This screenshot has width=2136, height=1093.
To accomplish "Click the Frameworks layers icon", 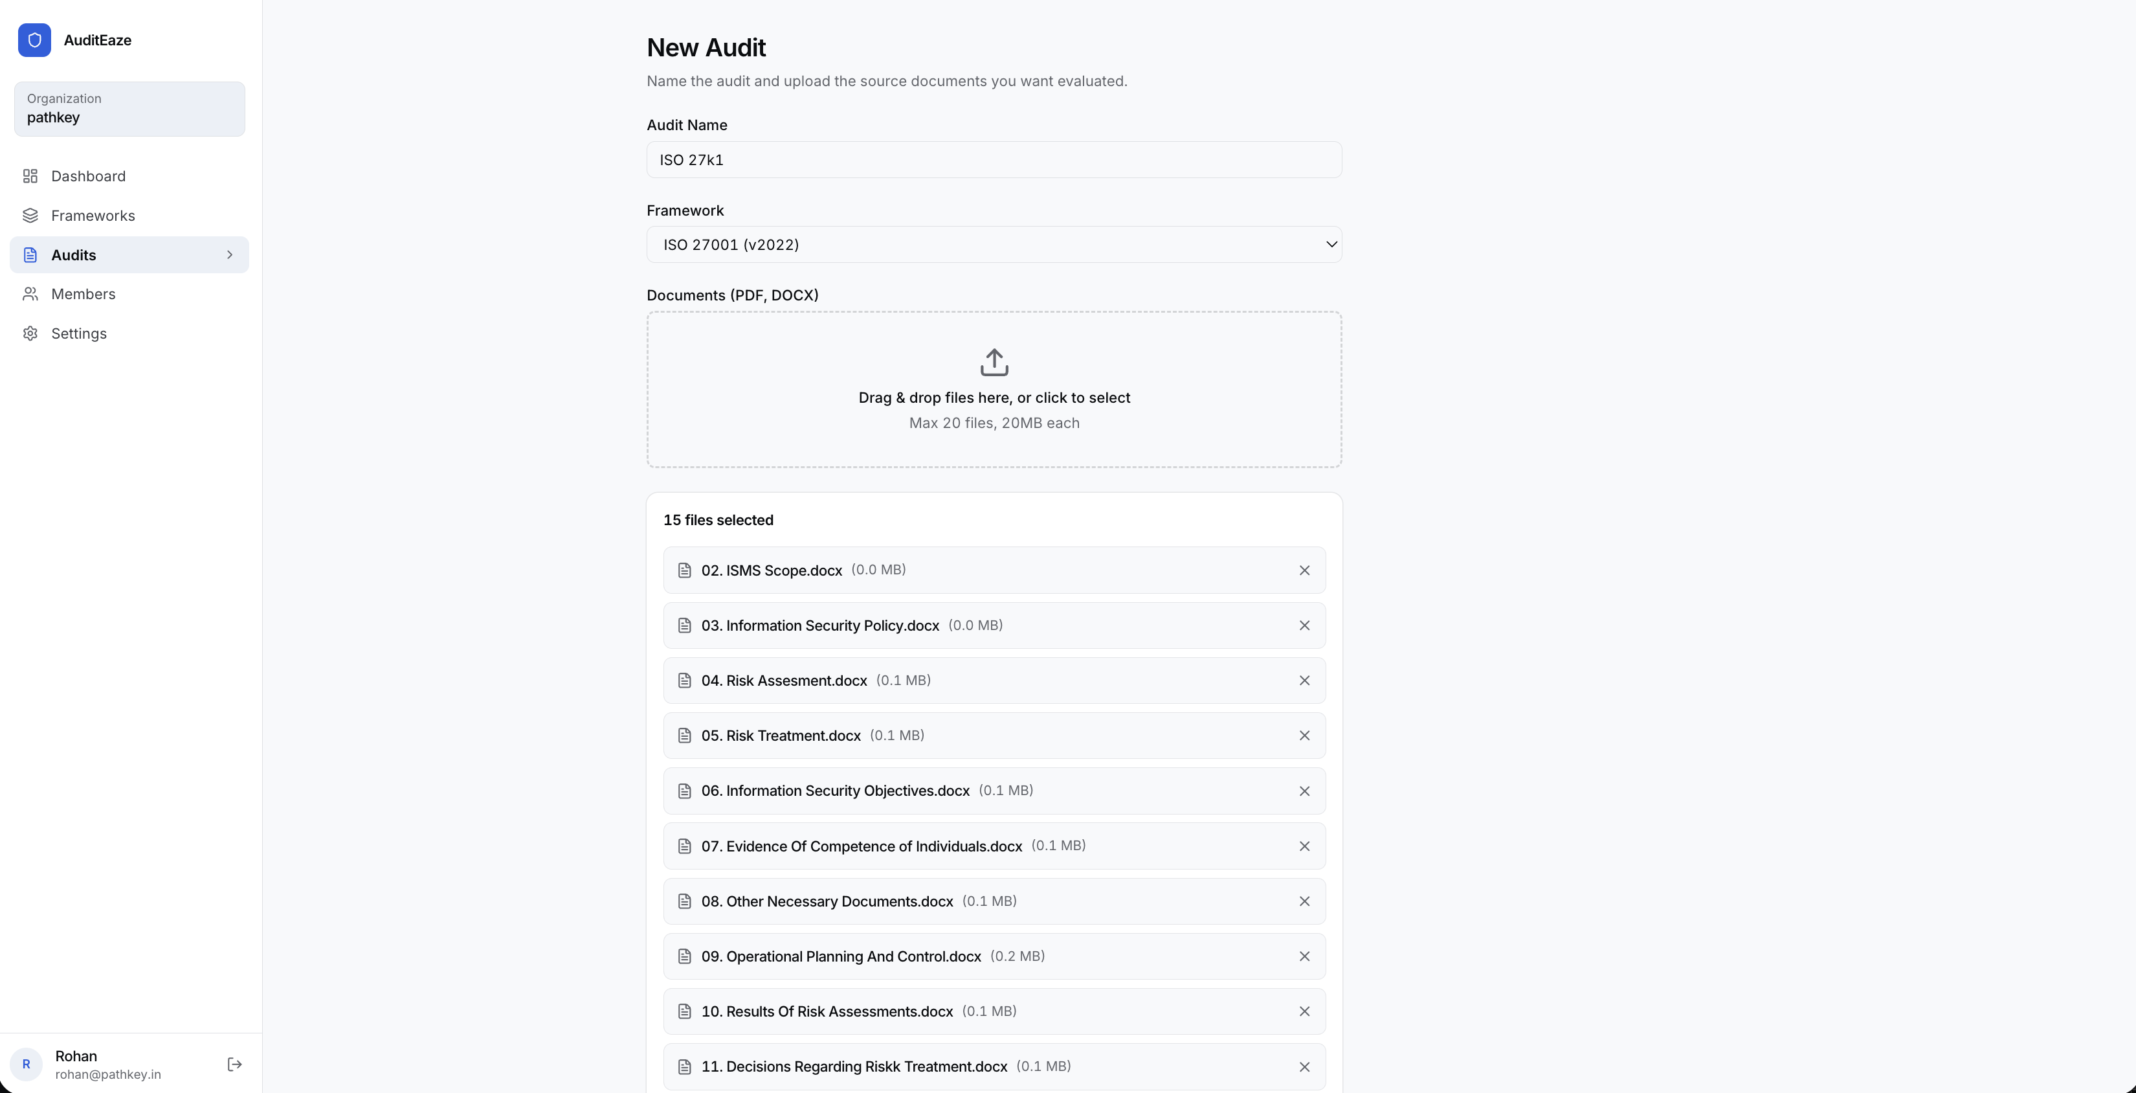I will coord(30,216).
